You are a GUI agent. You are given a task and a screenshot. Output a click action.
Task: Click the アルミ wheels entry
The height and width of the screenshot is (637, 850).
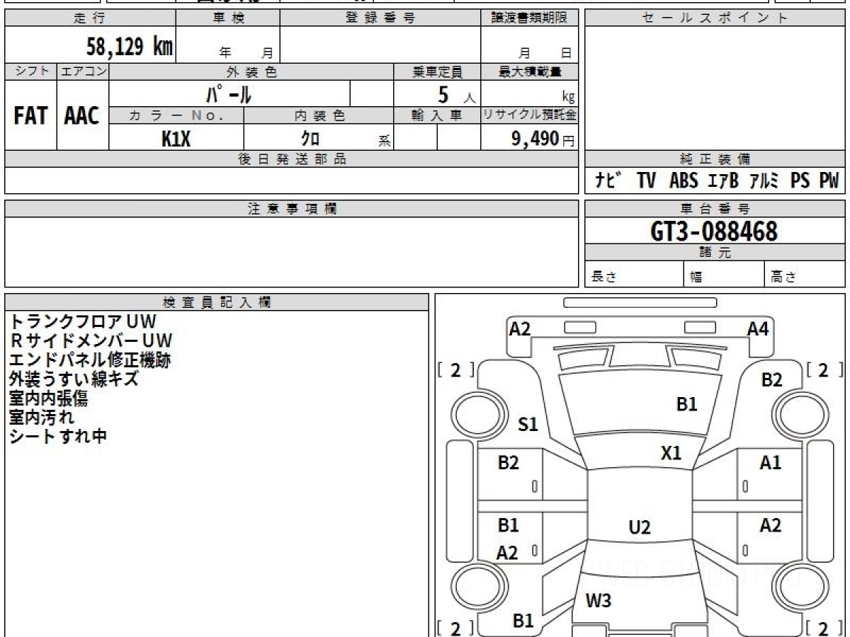click(x=764, y=181)
